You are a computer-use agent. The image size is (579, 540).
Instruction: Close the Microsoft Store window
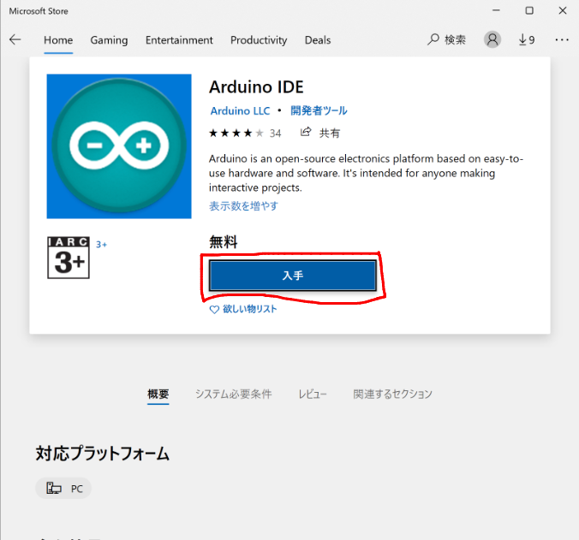click(x=563, y=10)
